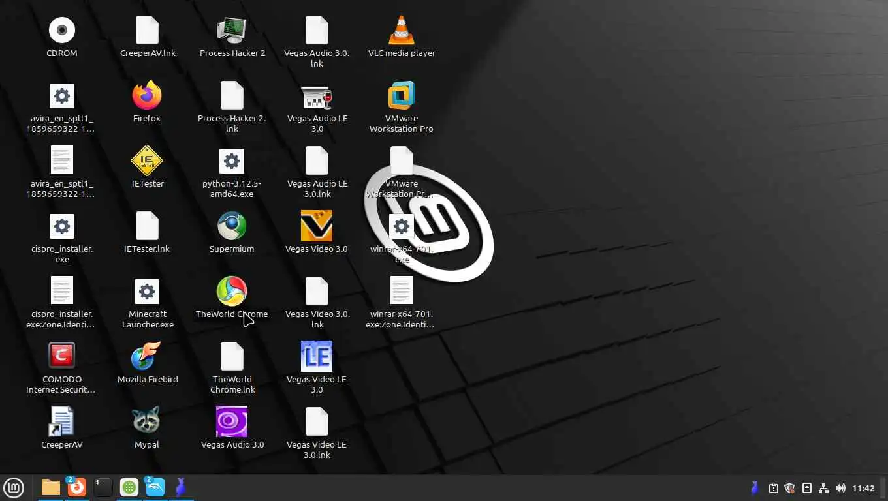Select the Process Hacker 2.lnk file
The height and width of the screenshot is (501, 888).
tap(232, 95)
